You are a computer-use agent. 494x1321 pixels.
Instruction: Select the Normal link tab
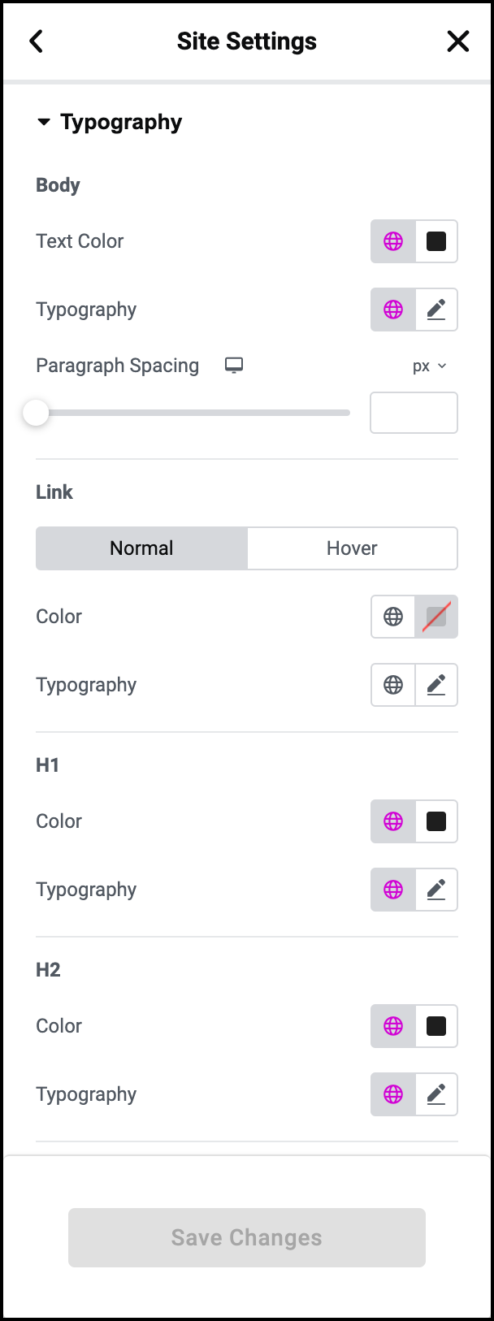click(141, 548)
